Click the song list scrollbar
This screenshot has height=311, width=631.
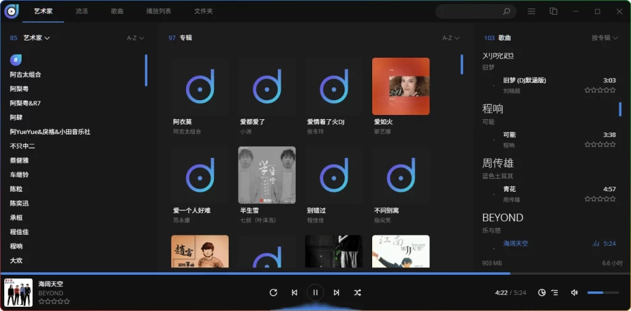pyautogui.click(x=620, y=109)
